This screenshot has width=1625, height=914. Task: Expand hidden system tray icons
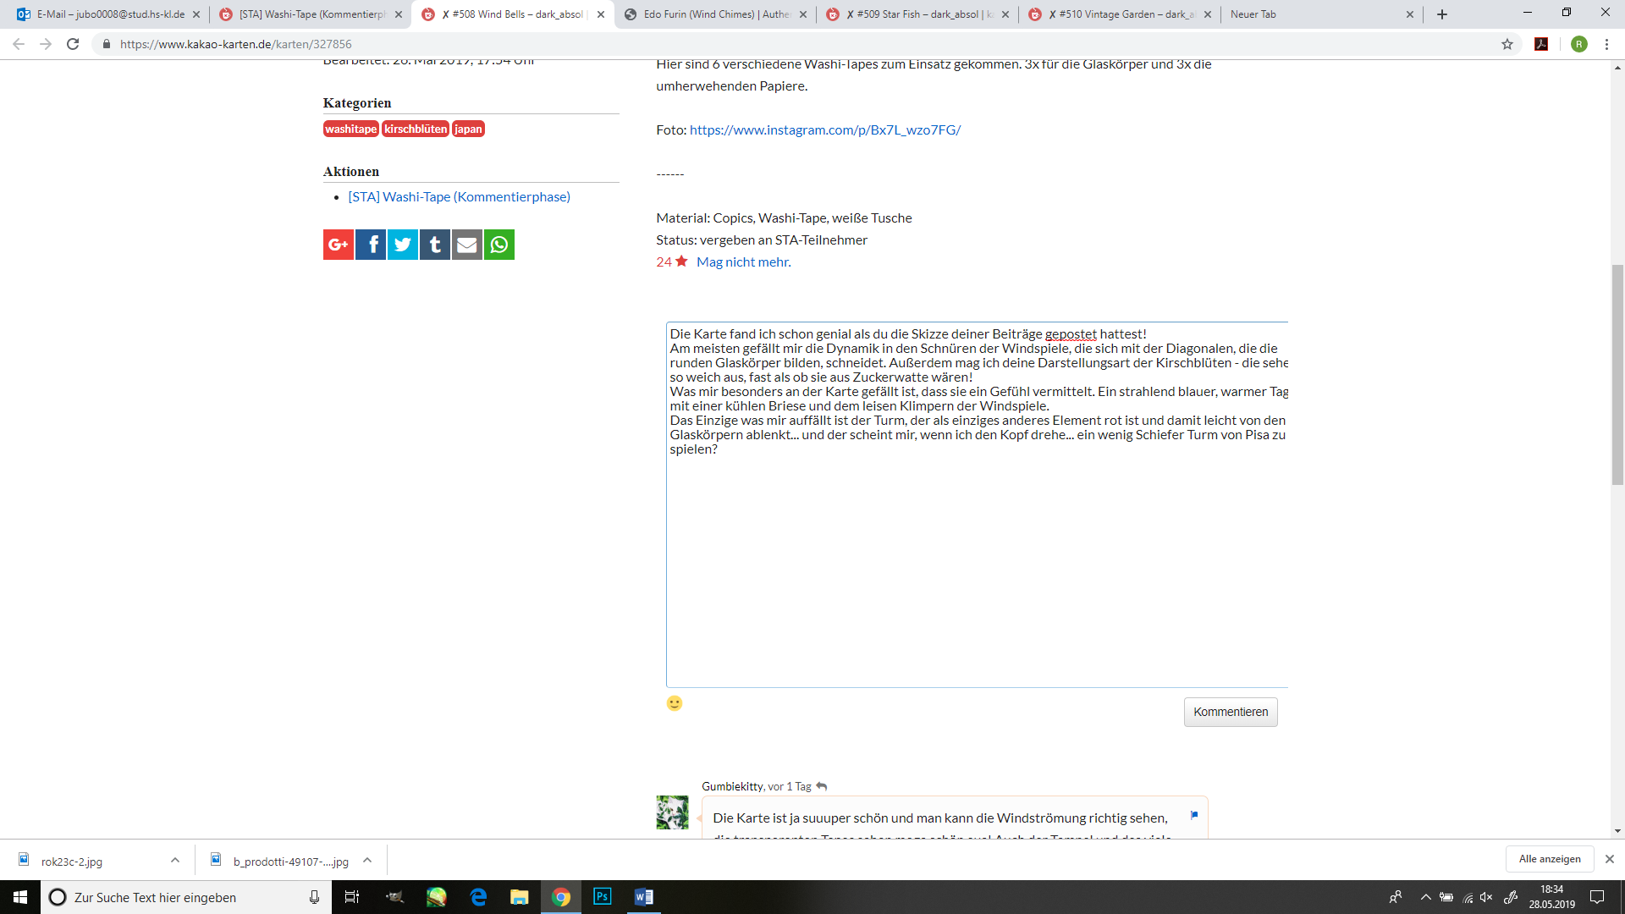pyautogui.click(x=1426, y=897)
